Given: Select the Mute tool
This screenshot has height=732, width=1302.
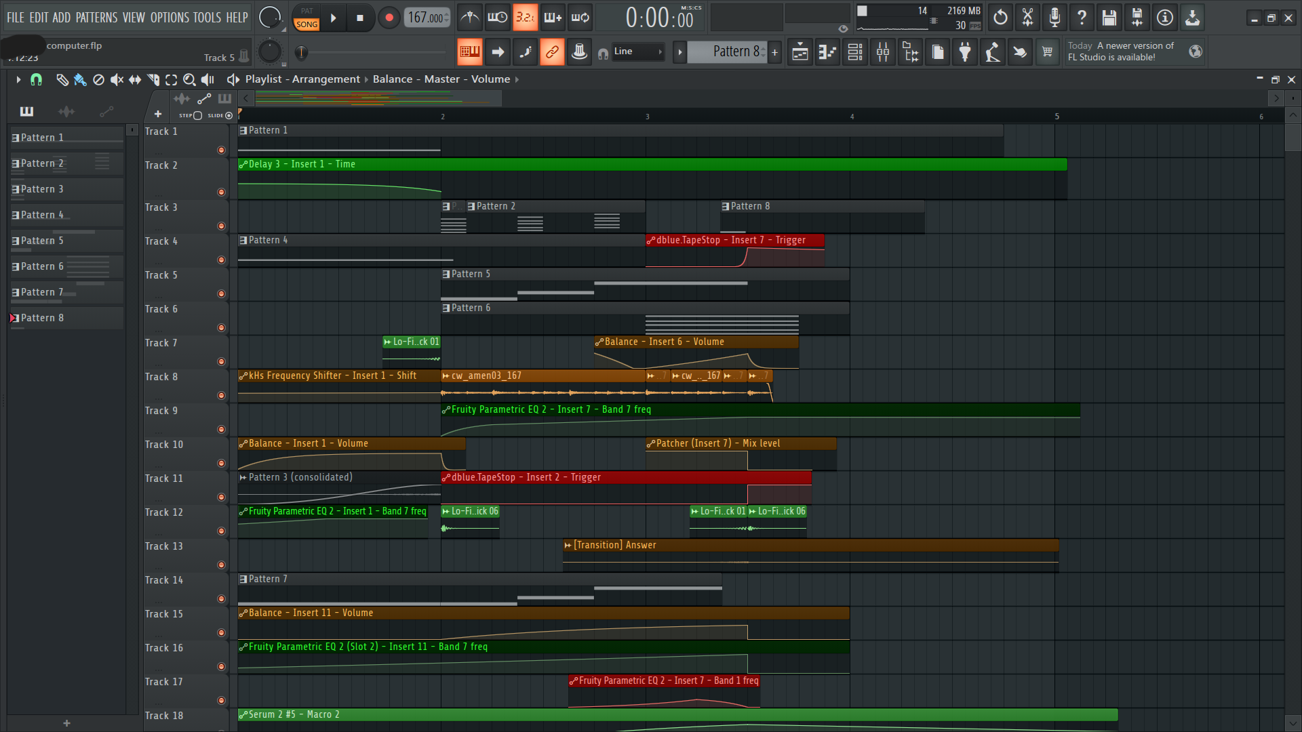Looking at the screenshot, I should (x=117, y=80).
